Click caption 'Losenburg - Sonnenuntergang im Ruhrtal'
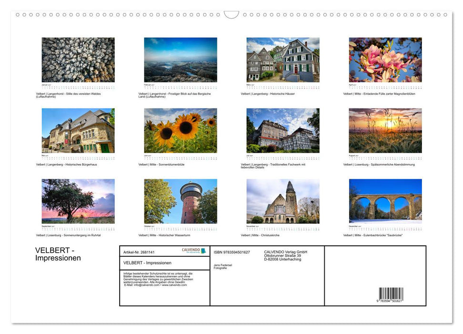Image resolution: width=463 pixels, height=334 pixels. pyautogui.click(x=69, y=235)
